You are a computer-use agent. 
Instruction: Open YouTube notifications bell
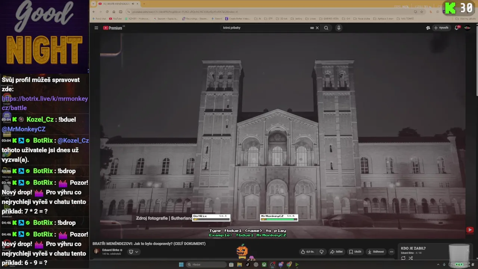tap(457, 28)
